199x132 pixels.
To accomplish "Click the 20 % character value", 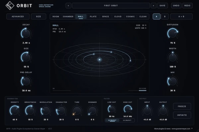I will click(x=61, y=120).
